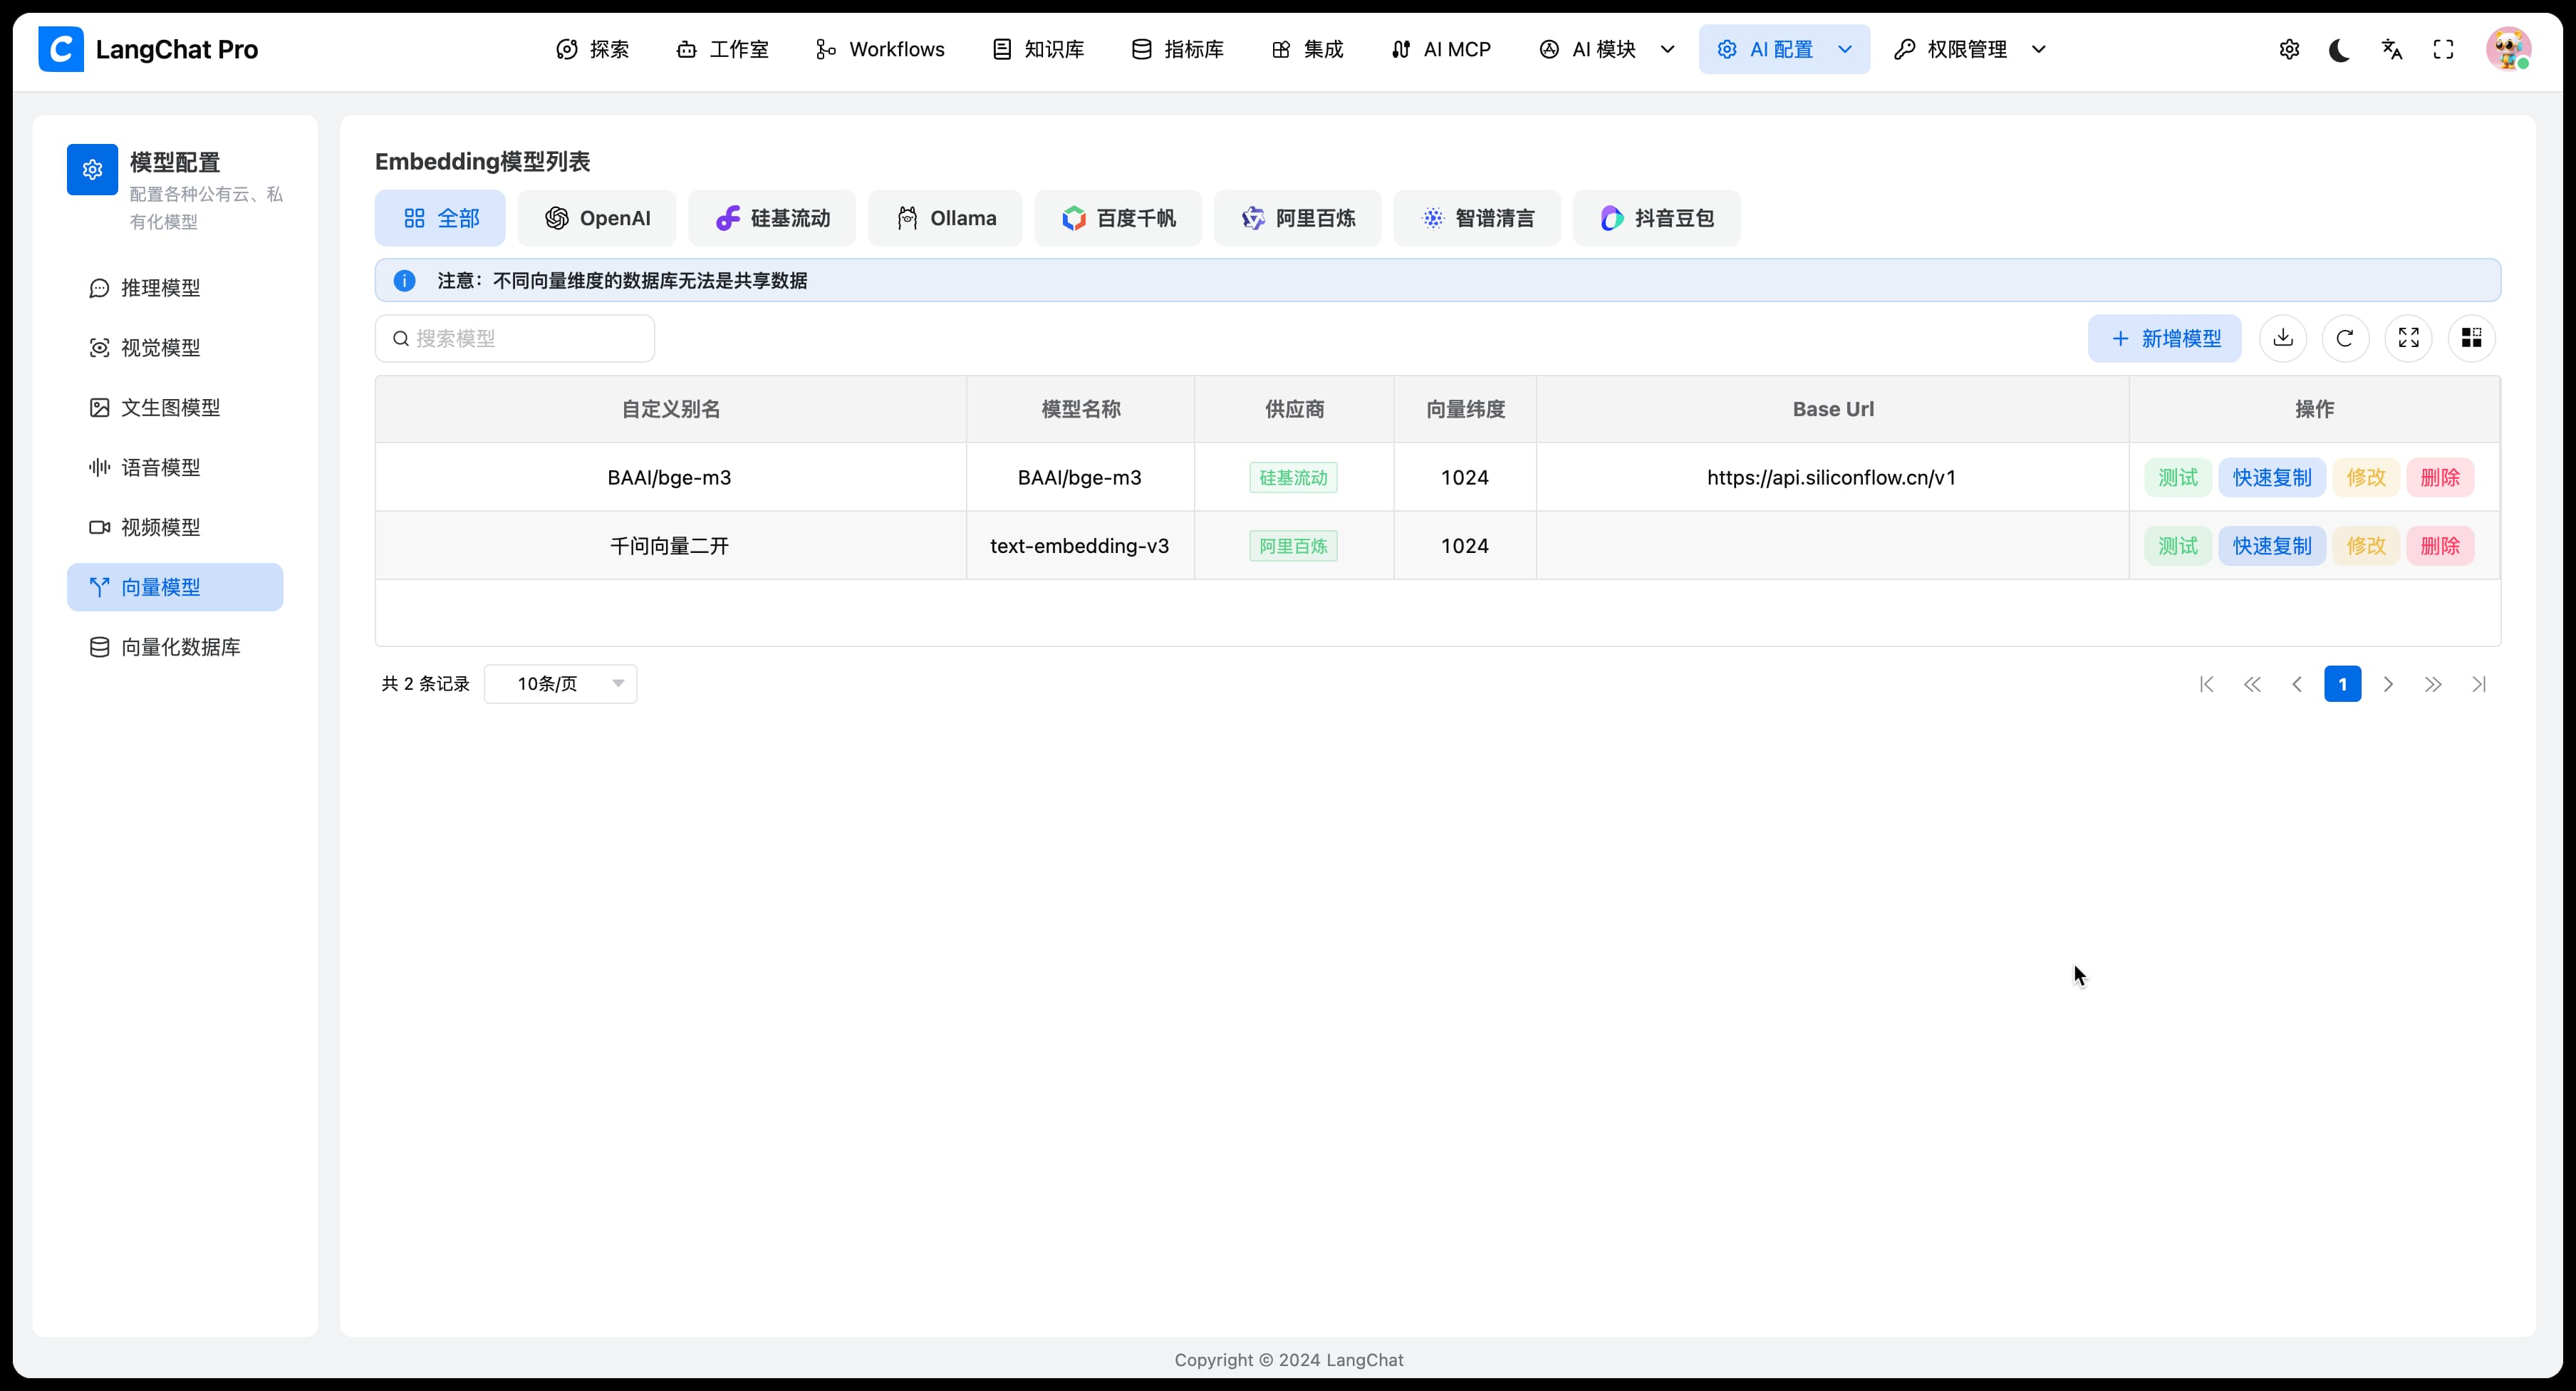Image resolution: width=2576 pixels, height=1391 pixels.
Task: Select page 1 in pagination
Action: point(2343,684)
